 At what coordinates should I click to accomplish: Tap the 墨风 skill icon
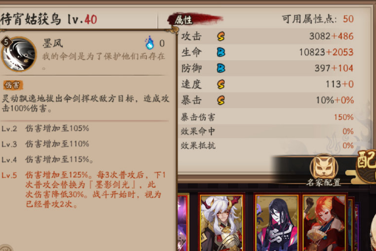[x=19, y=54]
